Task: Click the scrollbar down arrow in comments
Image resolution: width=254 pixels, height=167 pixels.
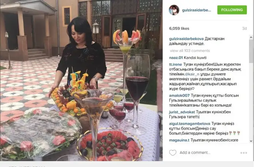Action: pos(251,141)
